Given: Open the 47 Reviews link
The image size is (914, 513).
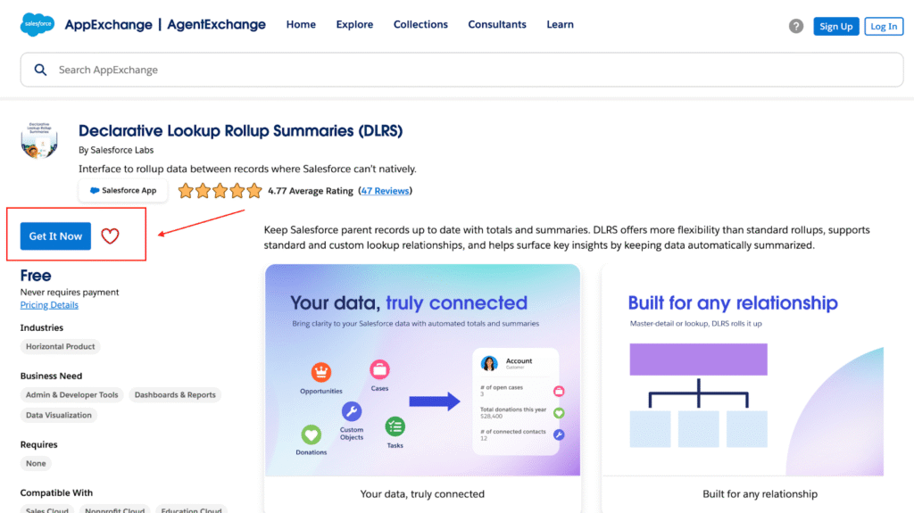Looking at the screenshot, I should (x=385, y=191).
